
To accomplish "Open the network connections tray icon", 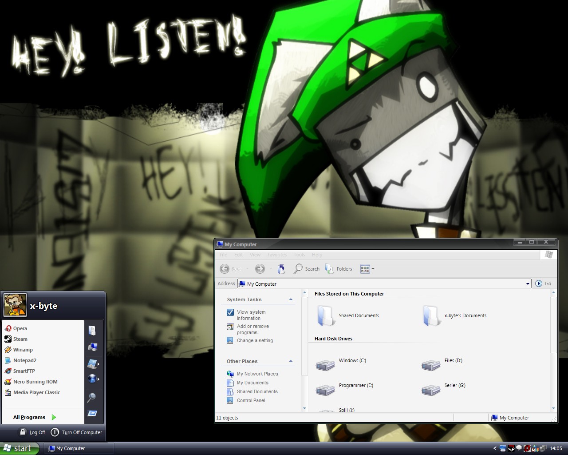I will tap(543, 448).
